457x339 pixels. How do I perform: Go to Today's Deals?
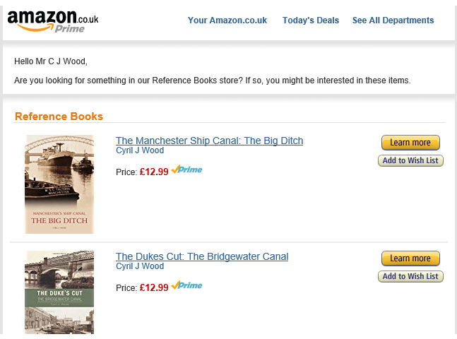311,20
